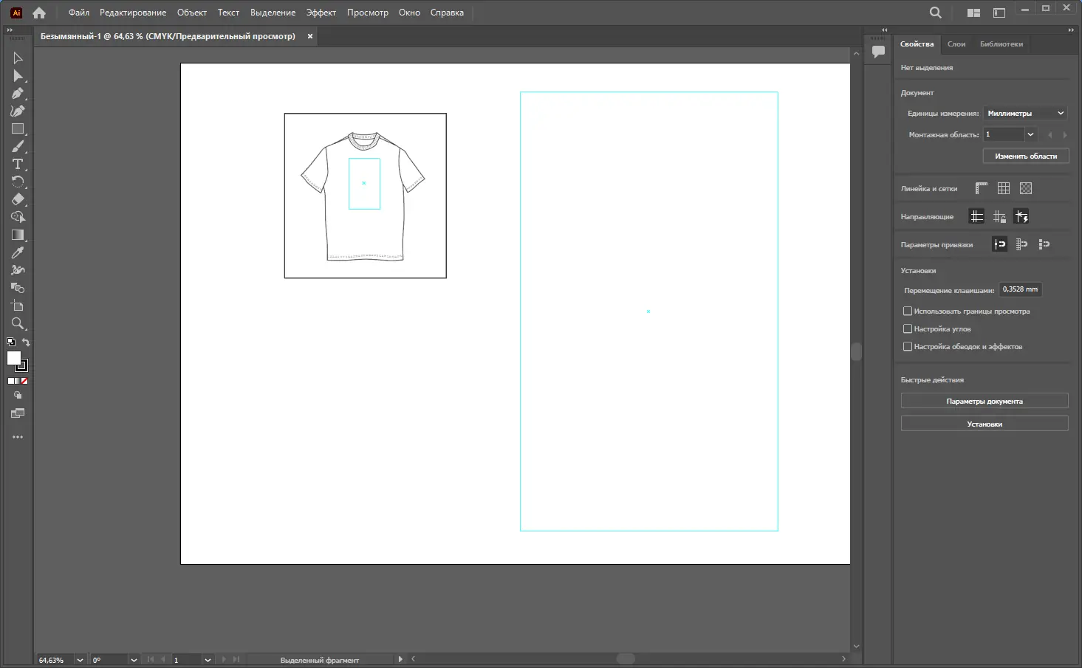
Task: Click the 'Параметры документа' button
Action: coord(985,401)
